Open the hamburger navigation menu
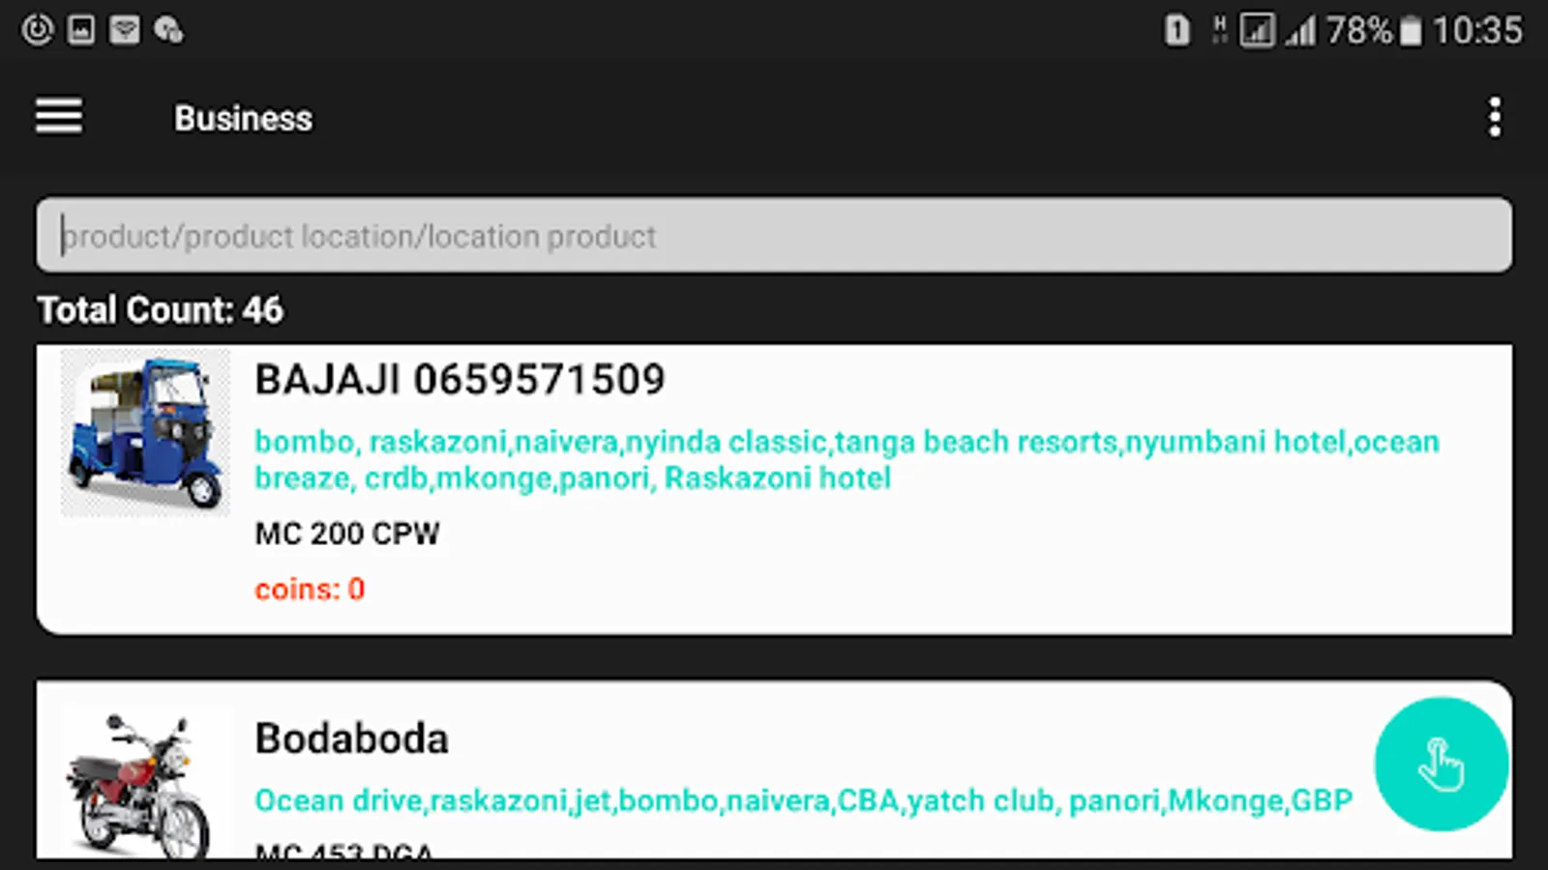The height and width of the screenshot is (870, 1548). click(59, 117)
